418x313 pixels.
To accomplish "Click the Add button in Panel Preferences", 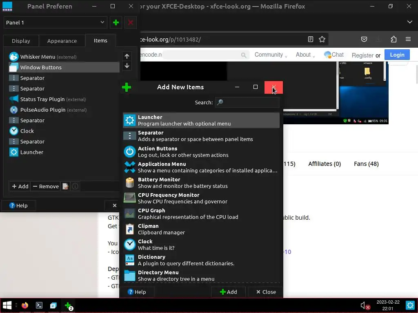I will pyautogui.click(x=20, y=186).
